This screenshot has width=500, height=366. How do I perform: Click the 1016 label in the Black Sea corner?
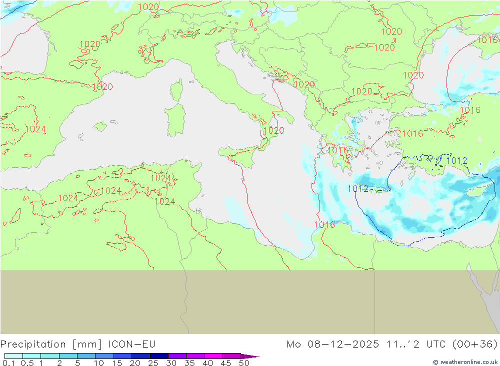(x=487, y=40)
